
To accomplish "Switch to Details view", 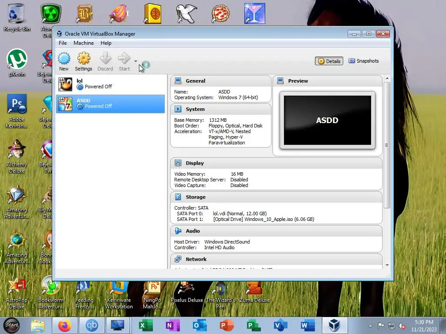I will pyautogui.click(x=329, y=61).
